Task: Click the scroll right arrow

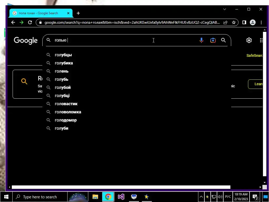Action: 260,187
